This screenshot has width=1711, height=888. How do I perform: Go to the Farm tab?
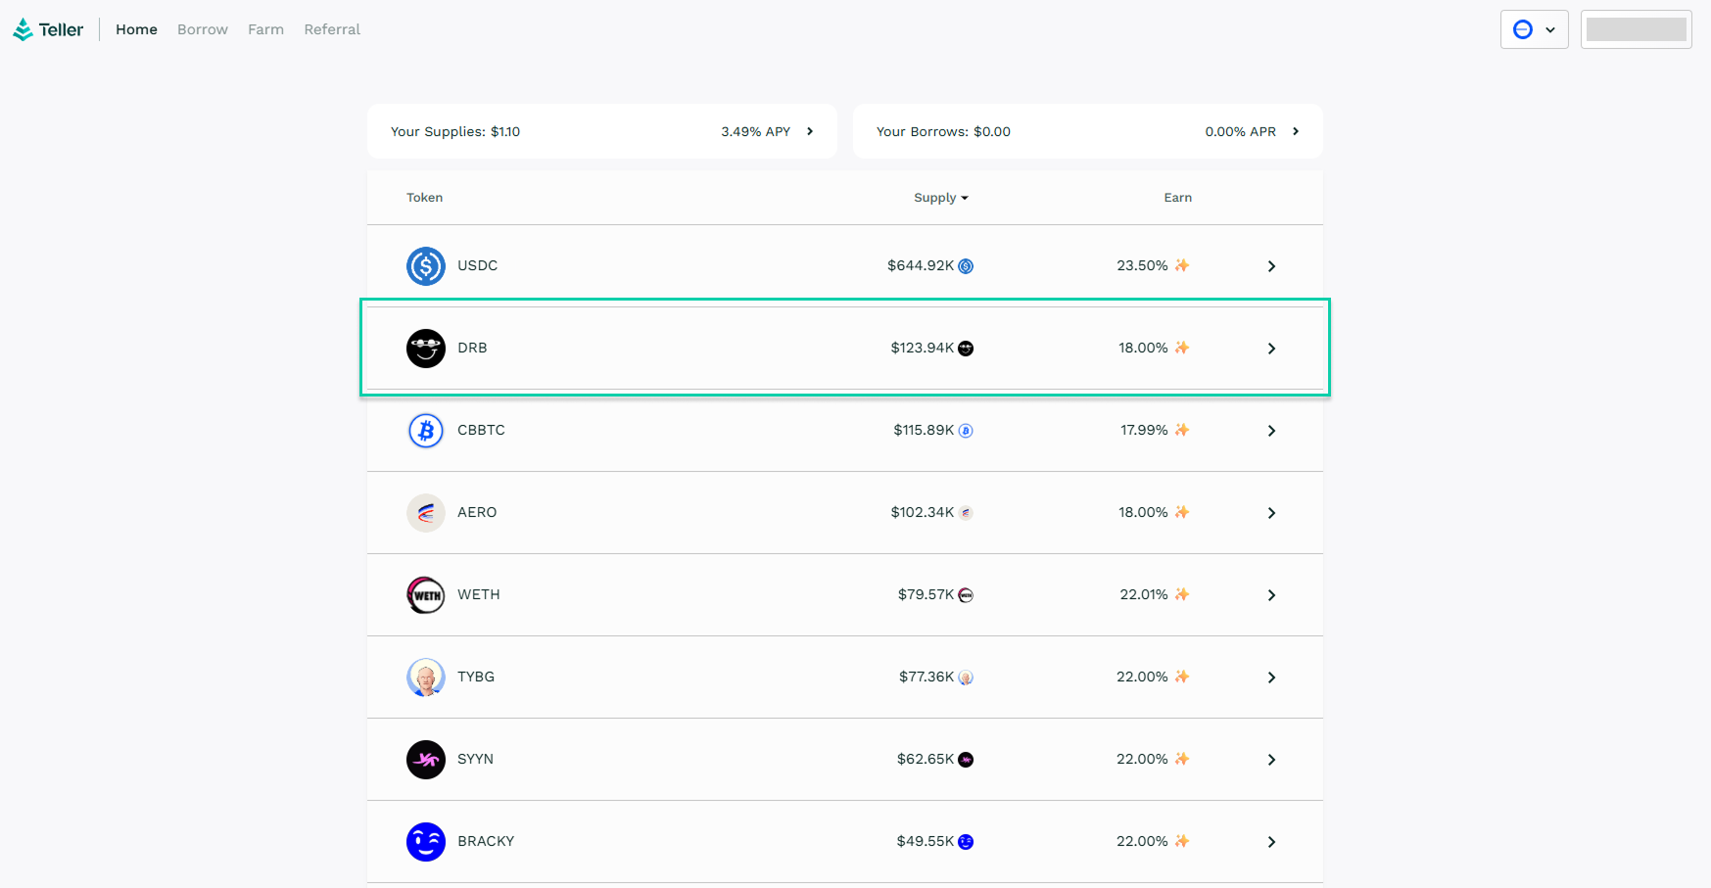[x=265, y=29]
